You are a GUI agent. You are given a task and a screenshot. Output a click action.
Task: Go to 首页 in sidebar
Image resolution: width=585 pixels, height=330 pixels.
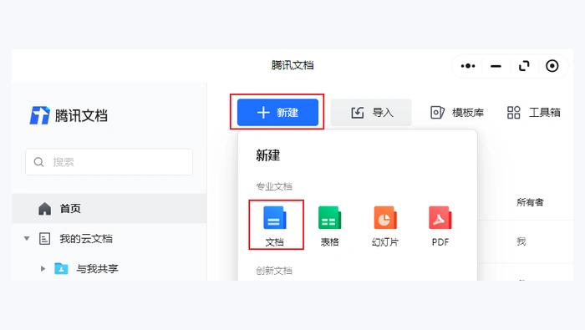point(109,208)
